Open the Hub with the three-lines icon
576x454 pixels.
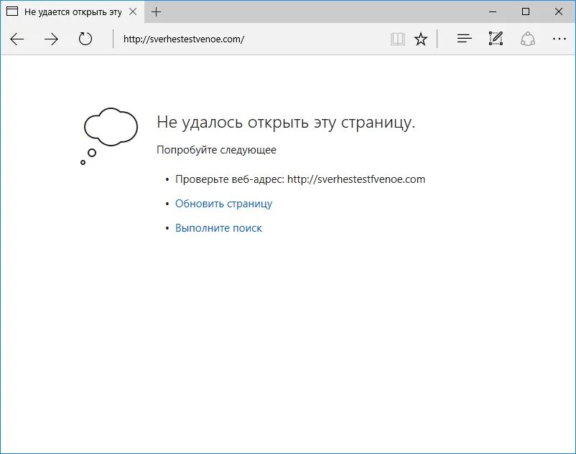coord(465,39)
